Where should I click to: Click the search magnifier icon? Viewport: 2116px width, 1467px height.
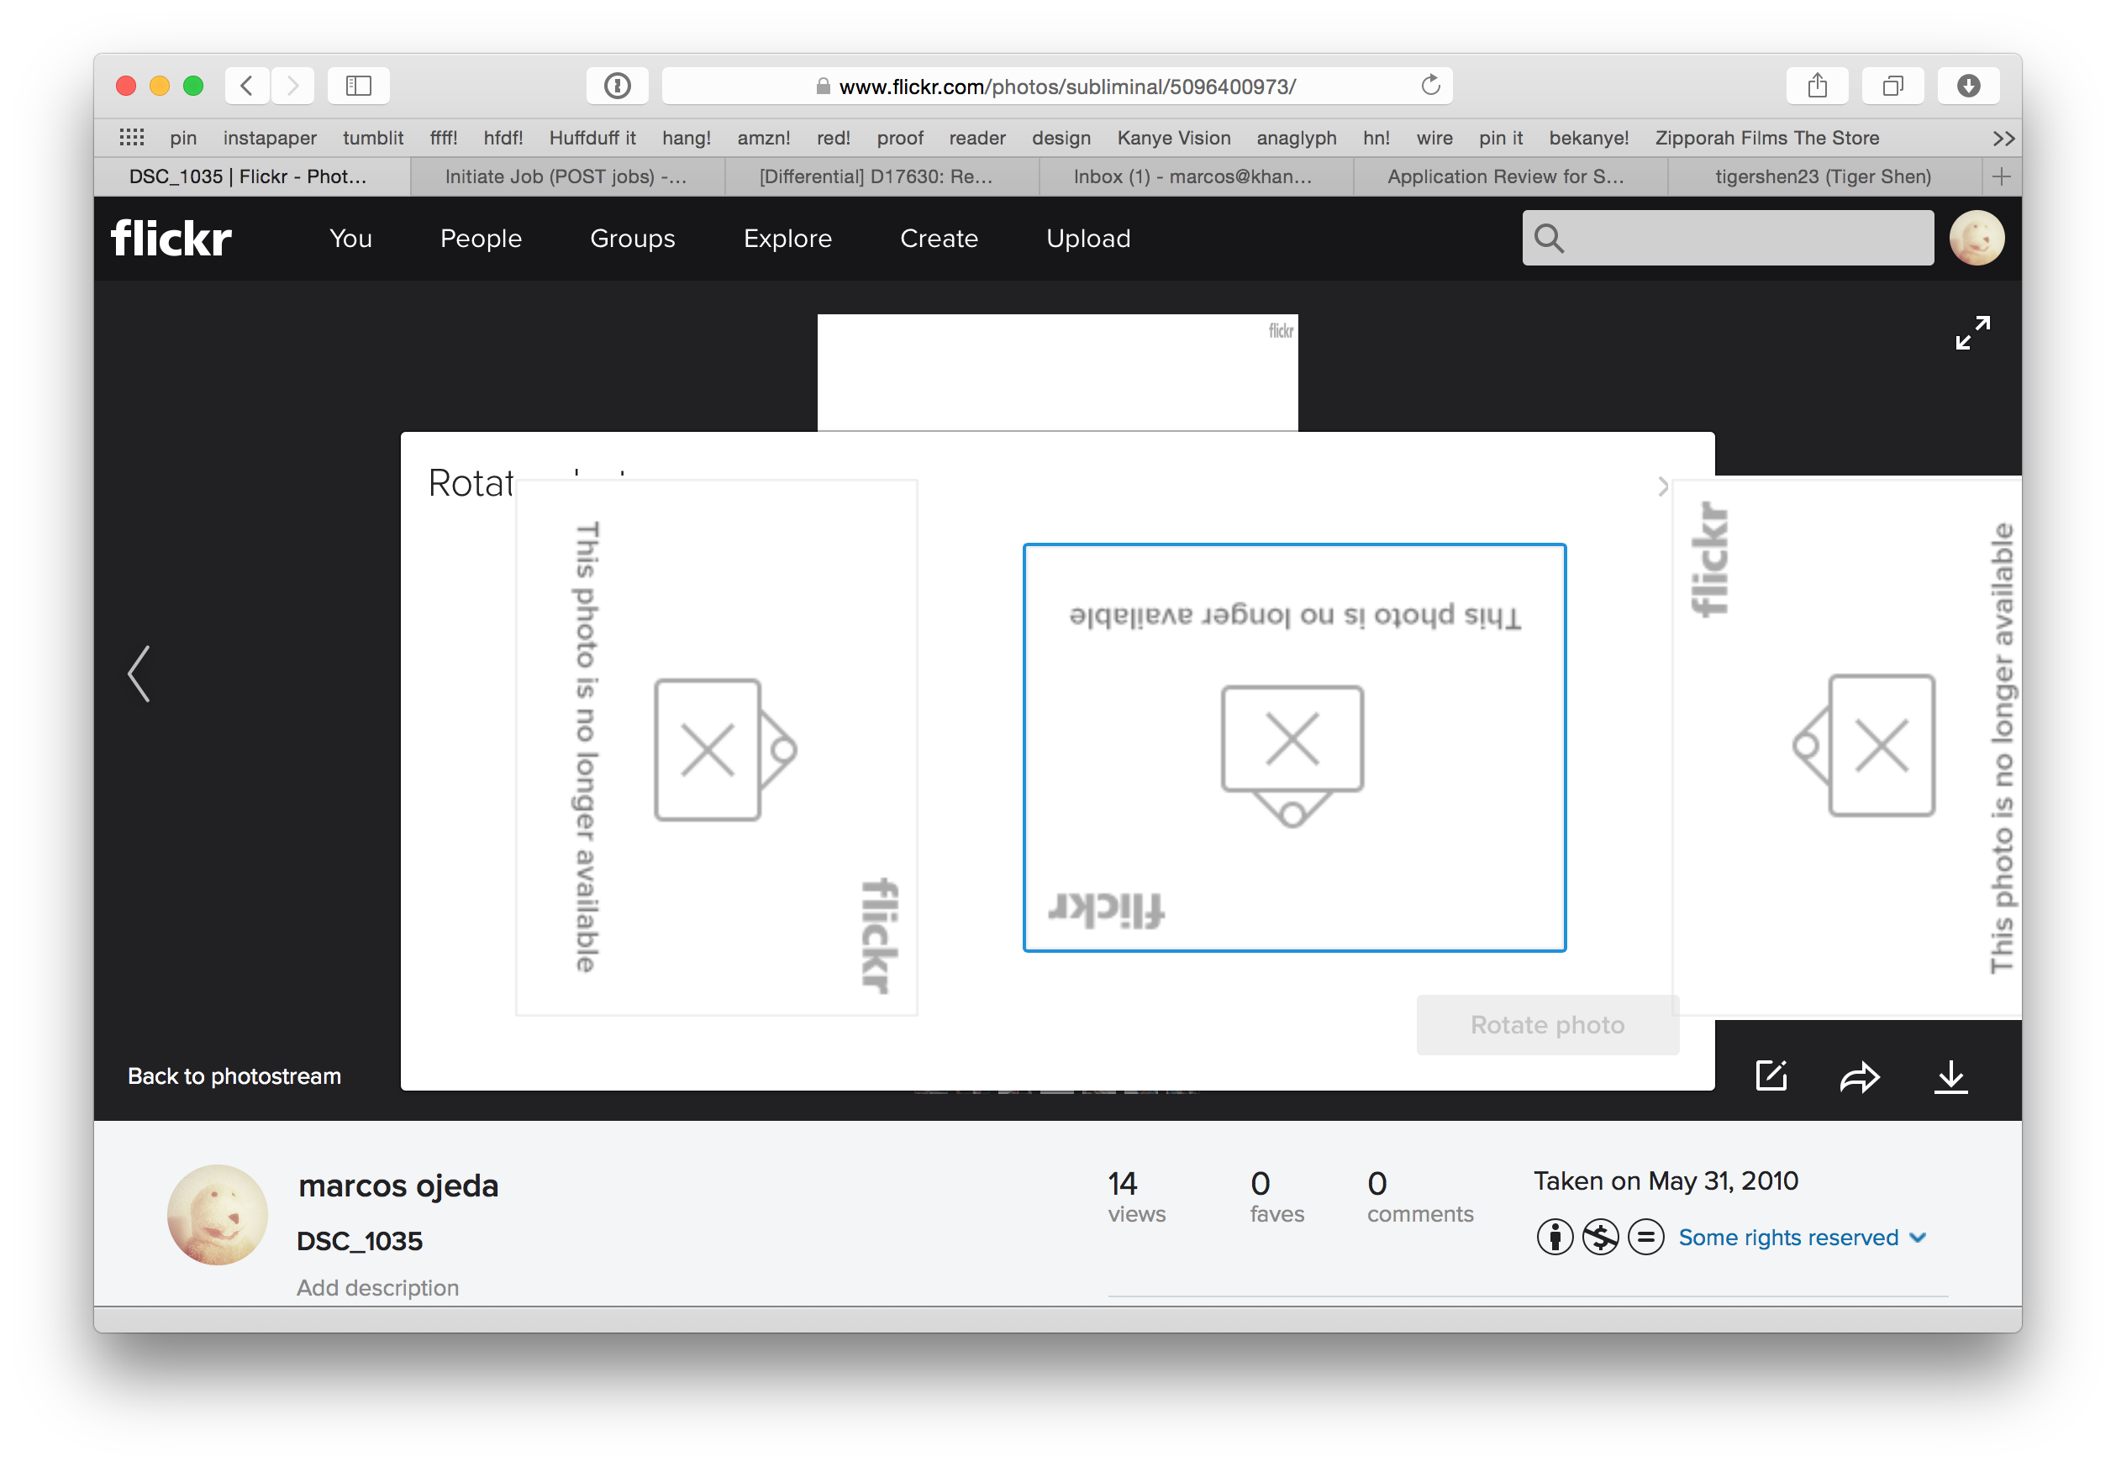(1549, 238)
